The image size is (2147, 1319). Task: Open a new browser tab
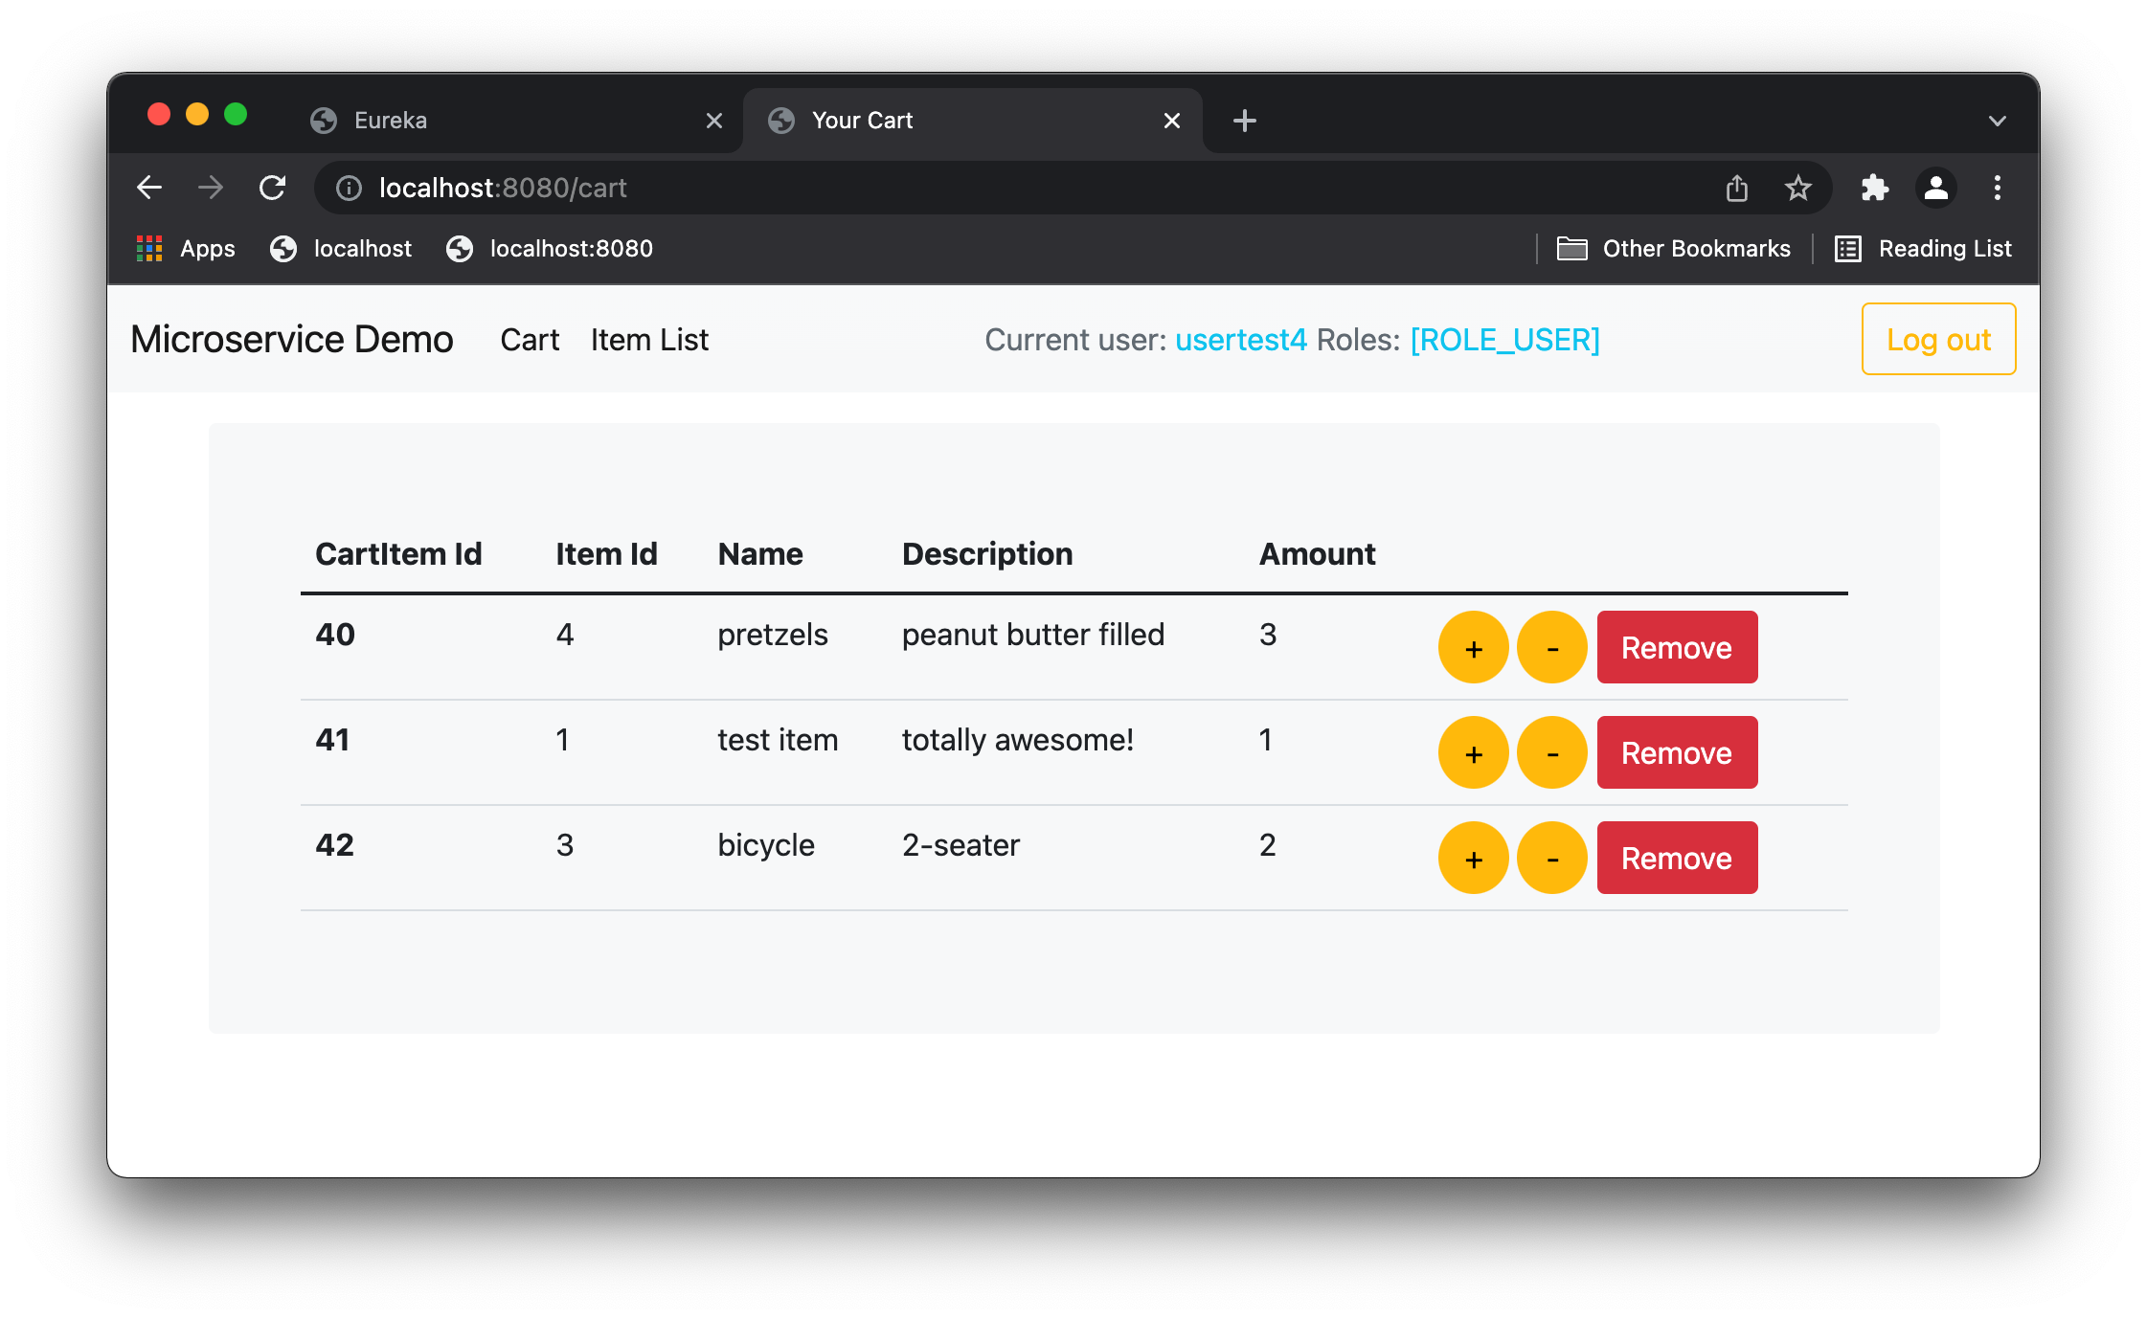pyautogui.click(x=1244, y=121)
